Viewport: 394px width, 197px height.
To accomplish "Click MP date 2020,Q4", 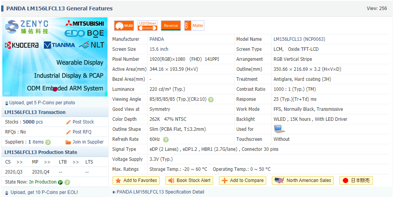I will (x=41, y=172).
